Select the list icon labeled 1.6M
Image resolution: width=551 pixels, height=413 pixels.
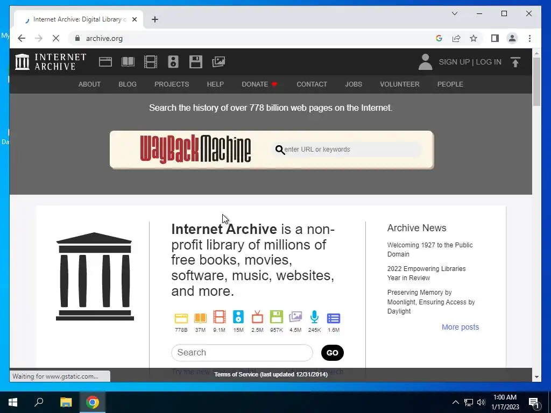click(334, 318)
